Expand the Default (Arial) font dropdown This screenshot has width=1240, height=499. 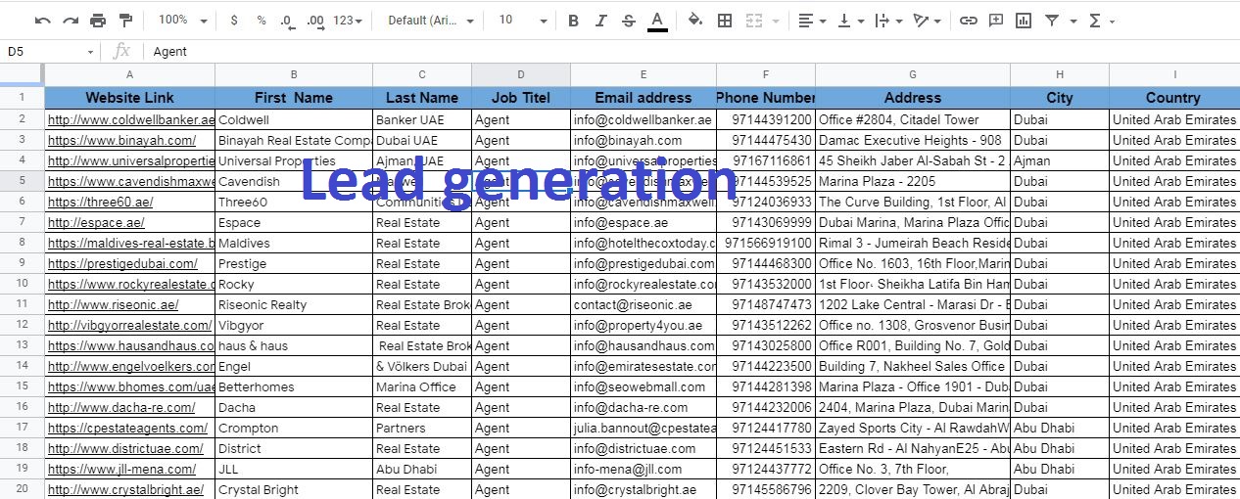tap(430, 21)
